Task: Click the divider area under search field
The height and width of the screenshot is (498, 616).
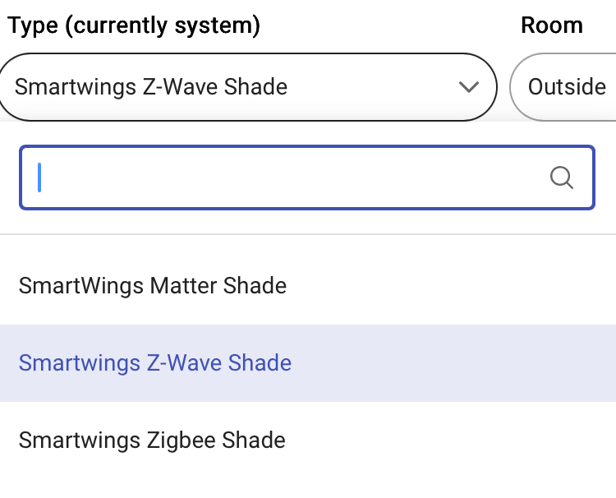Action: point(308,234)
